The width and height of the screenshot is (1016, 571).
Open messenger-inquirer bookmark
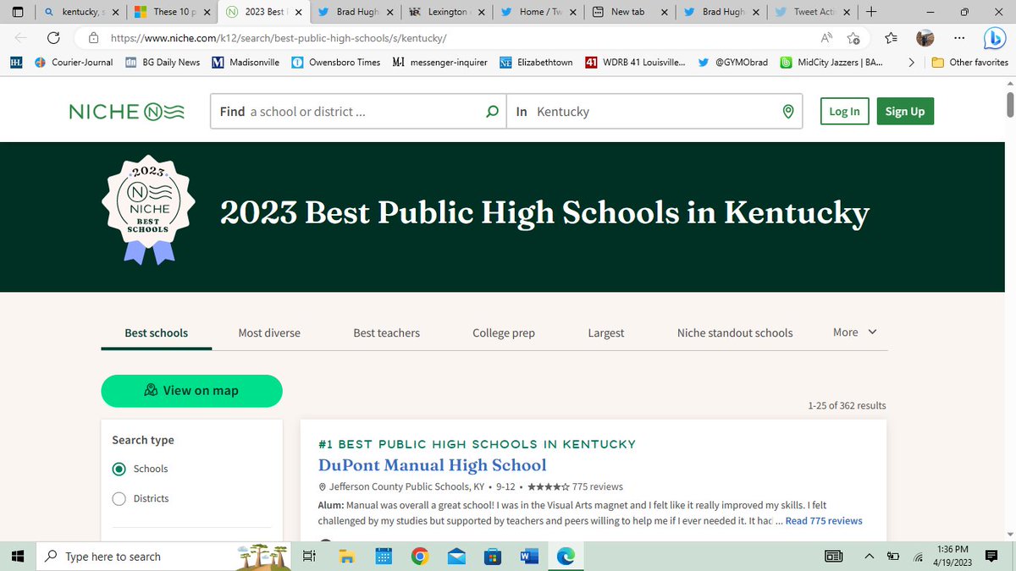point(440,62)
